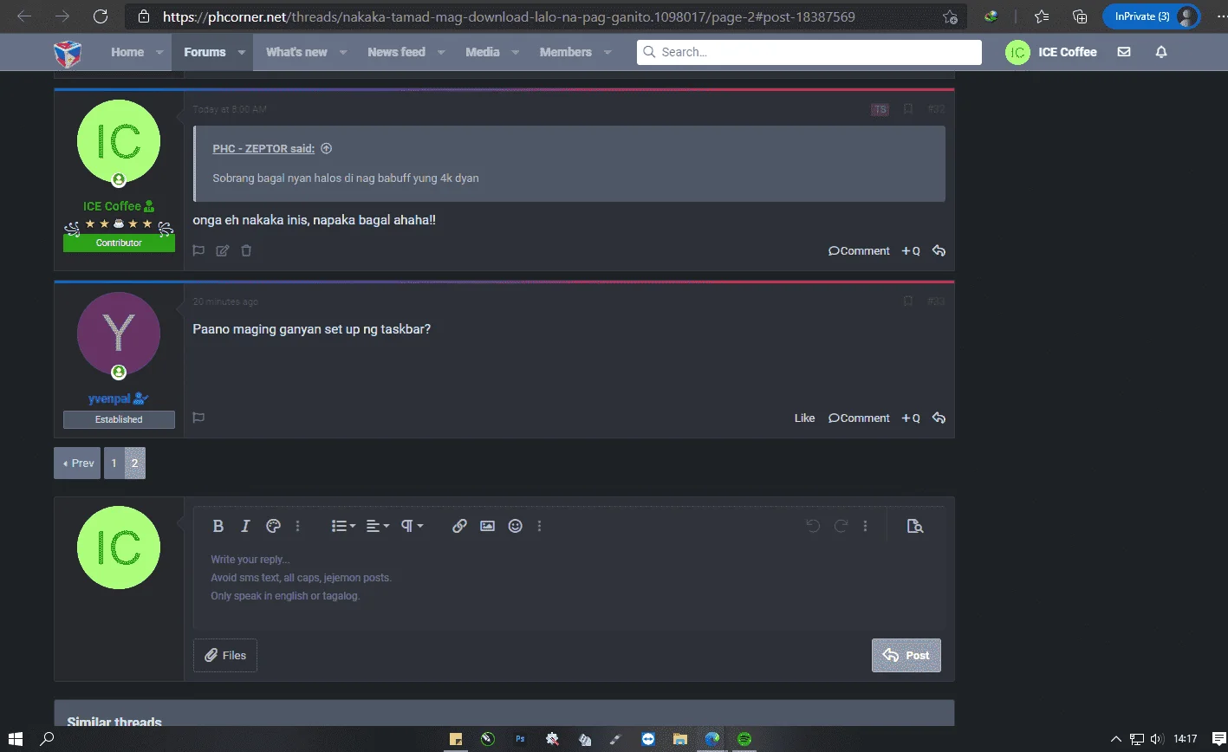Attach files with the Files button

click(225, 656)
